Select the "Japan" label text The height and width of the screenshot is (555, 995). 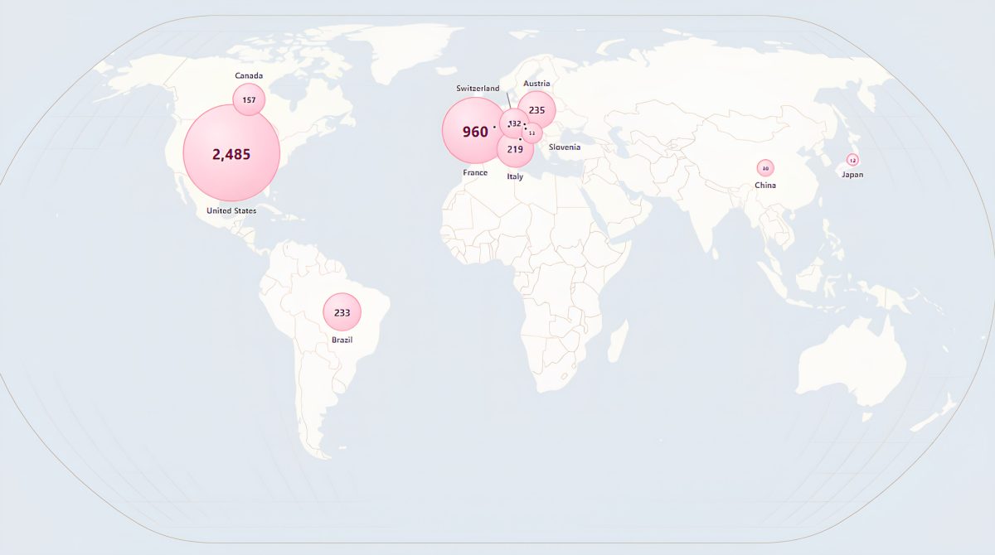852,175
